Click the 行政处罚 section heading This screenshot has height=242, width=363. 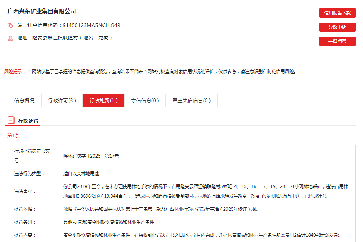click(28, 121)
